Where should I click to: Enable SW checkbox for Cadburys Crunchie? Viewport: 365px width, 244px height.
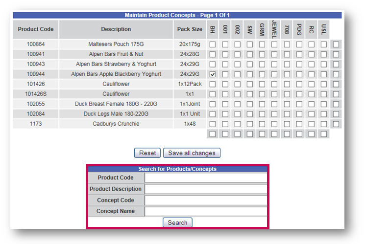pyautogui.click(x=249, y=124)
